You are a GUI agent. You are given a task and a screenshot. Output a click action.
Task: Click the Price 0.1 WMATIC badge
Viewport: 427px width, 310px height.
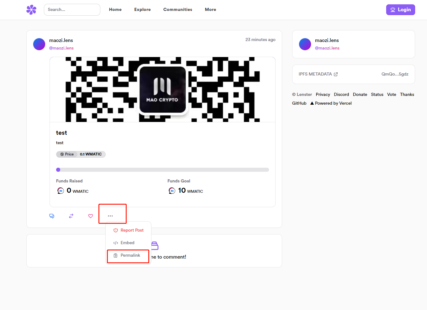point(81,154)
